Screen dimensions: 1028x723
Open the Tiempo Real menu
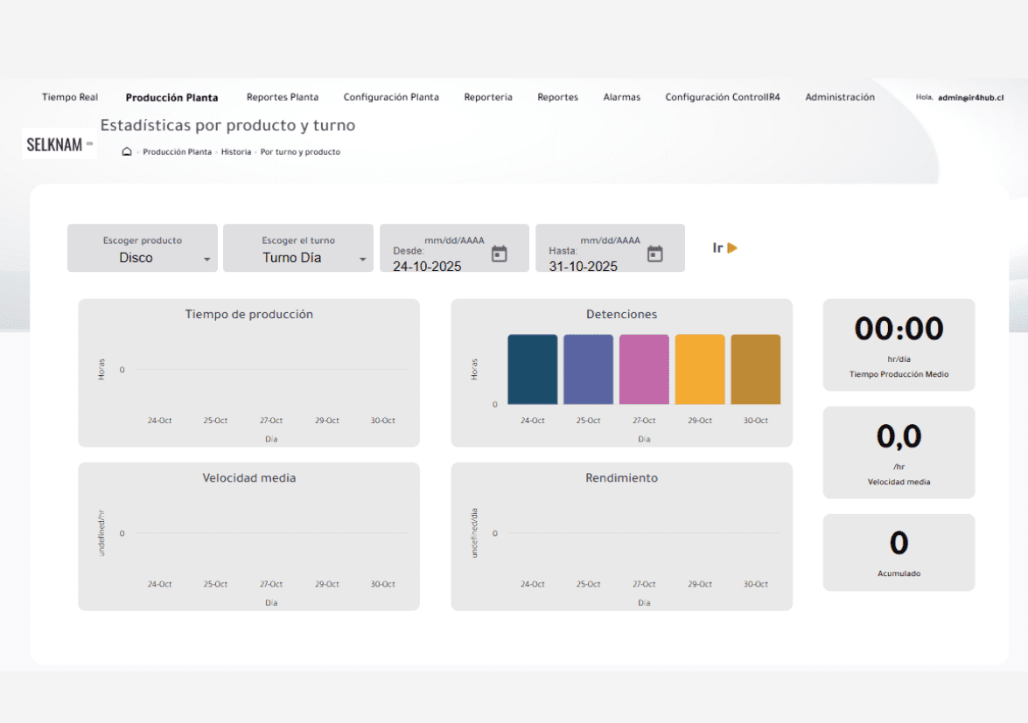click(70, 97)
